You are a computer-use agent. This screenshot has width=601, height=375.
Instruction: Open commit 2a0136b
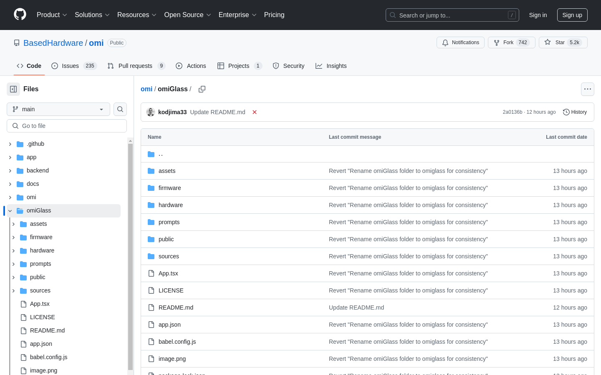(x=513, y=112)
